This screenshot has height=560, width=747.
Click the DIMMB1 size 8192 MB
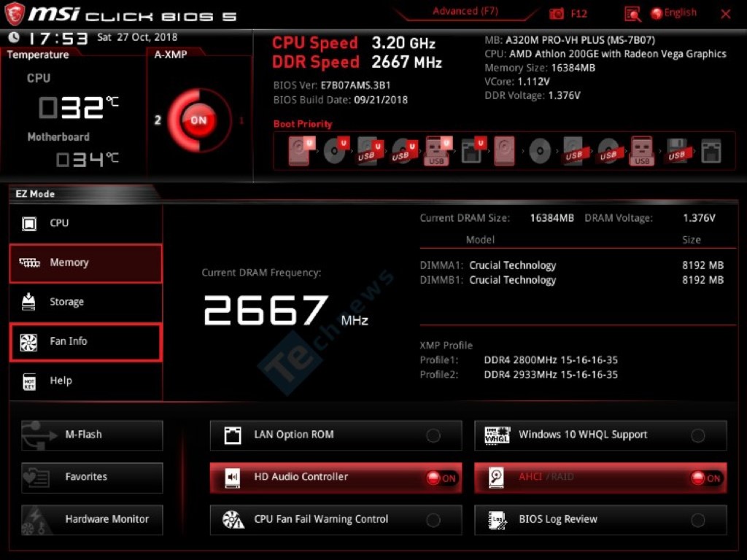pos(703,280)
